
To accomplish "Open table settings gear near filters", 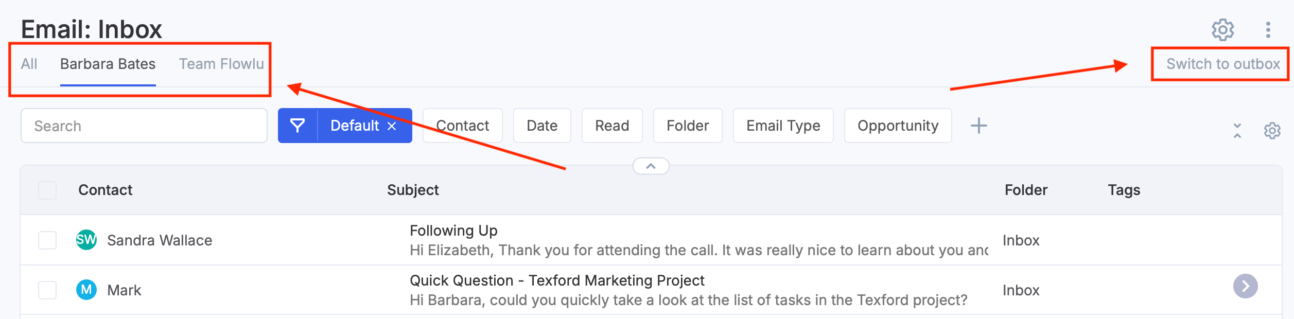I will click(1272, 131).
